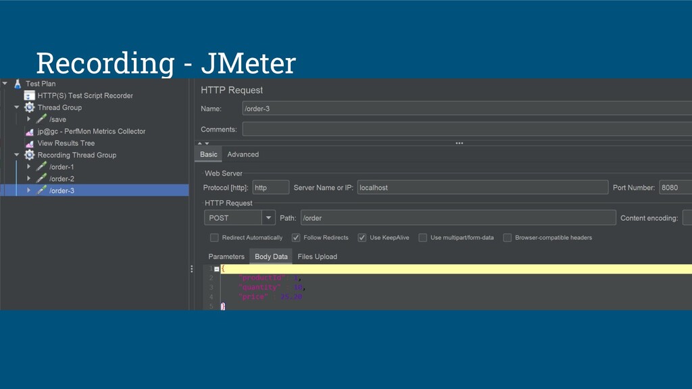The height and width of the screenshot is (389, 692).
Task: Click the /save sampler pipette icon
Action: [41, 119]
